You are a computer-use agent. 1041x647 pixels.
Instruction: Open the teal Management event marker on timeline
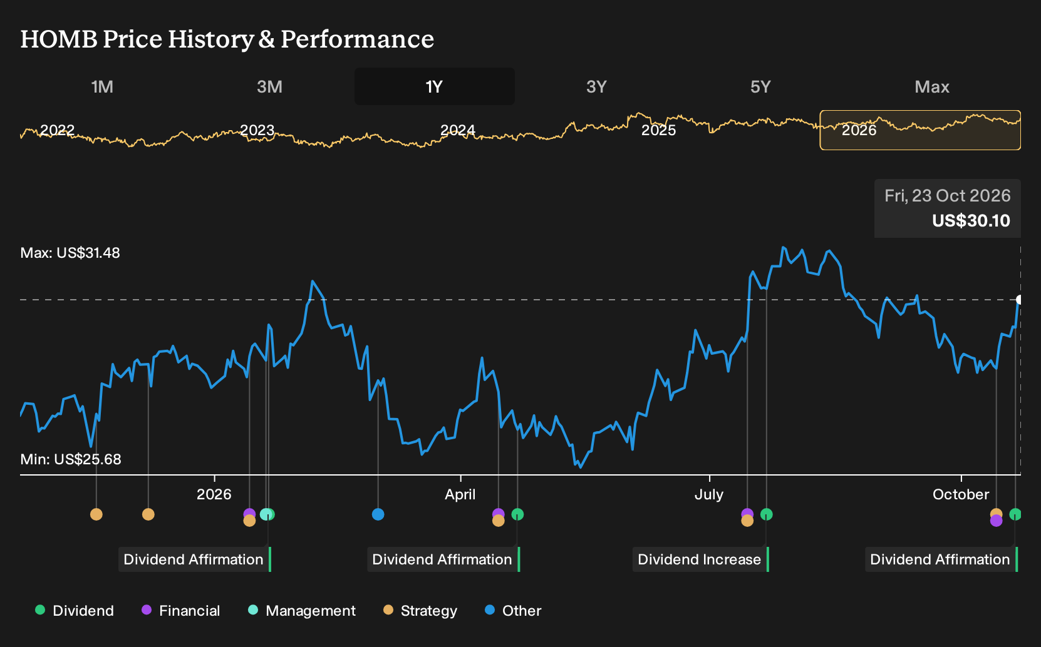point(265,514)
